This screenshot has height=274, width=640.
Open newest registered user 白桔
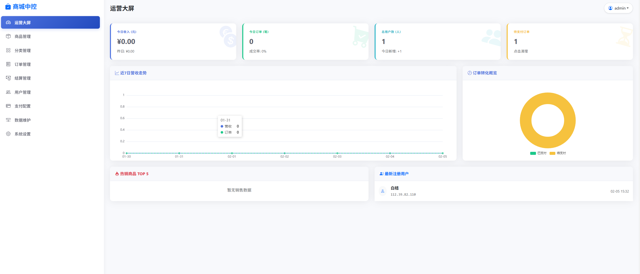[394, 188]
